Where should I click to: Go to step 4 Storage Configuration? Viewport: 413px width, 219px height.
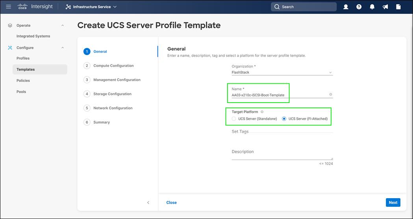tap(107, 94)
